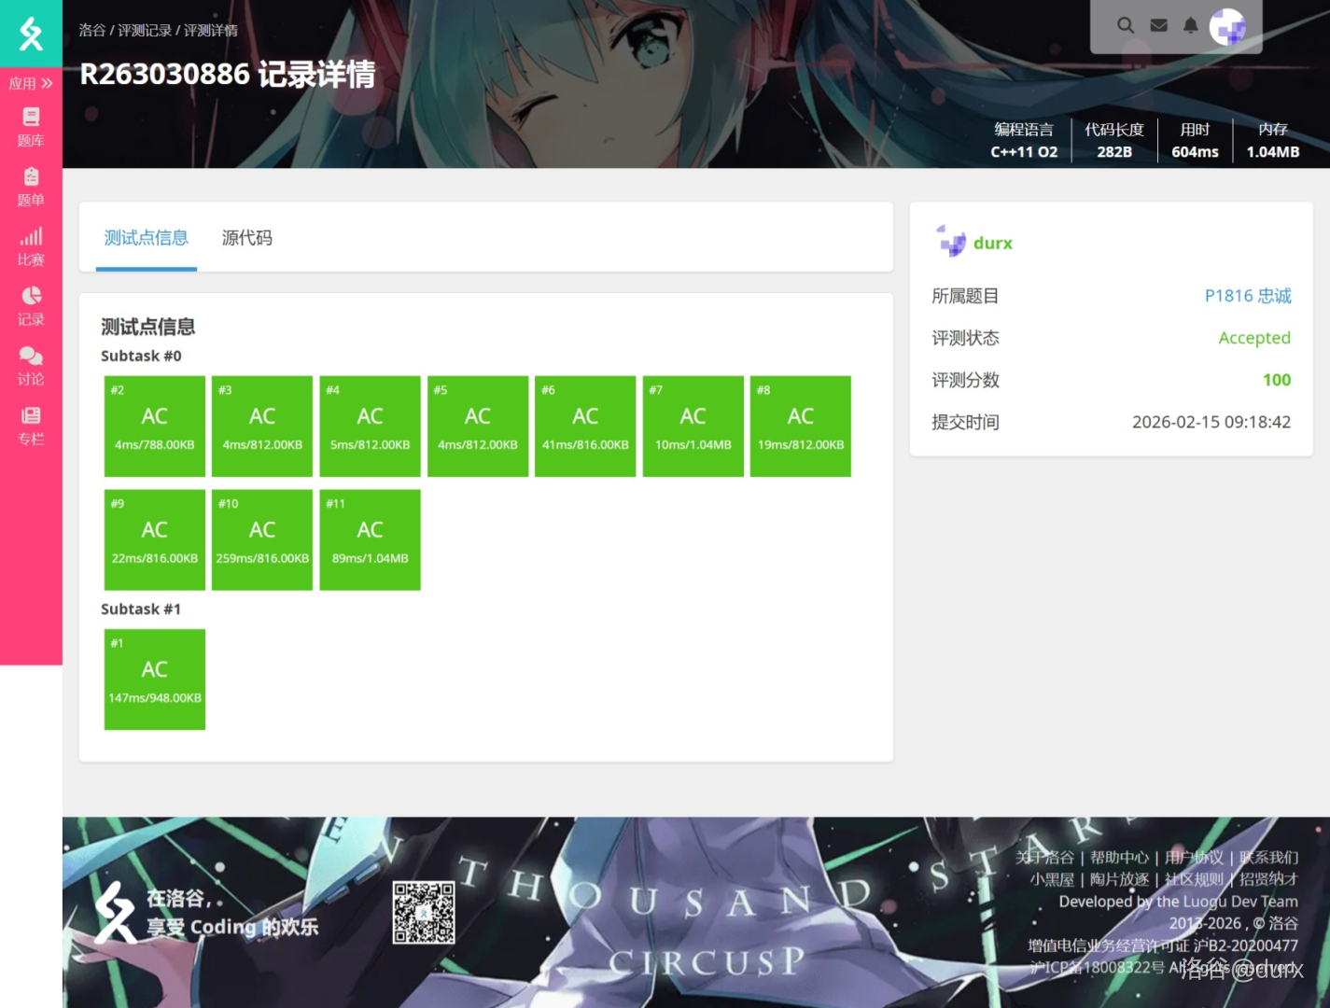The image size is (1330, 1008).
Task: Click 评测记录 in the breadcrumb
Action: (x=145, y=30)
